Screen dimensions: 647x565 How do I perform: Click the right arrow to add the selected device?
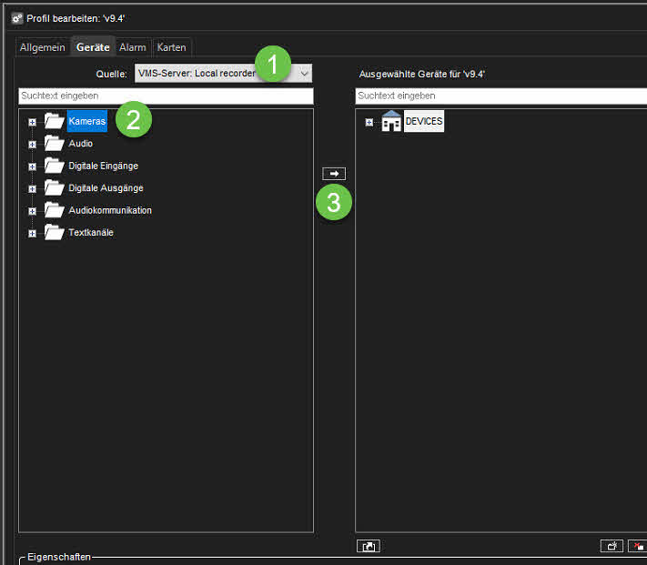[334, 173]
